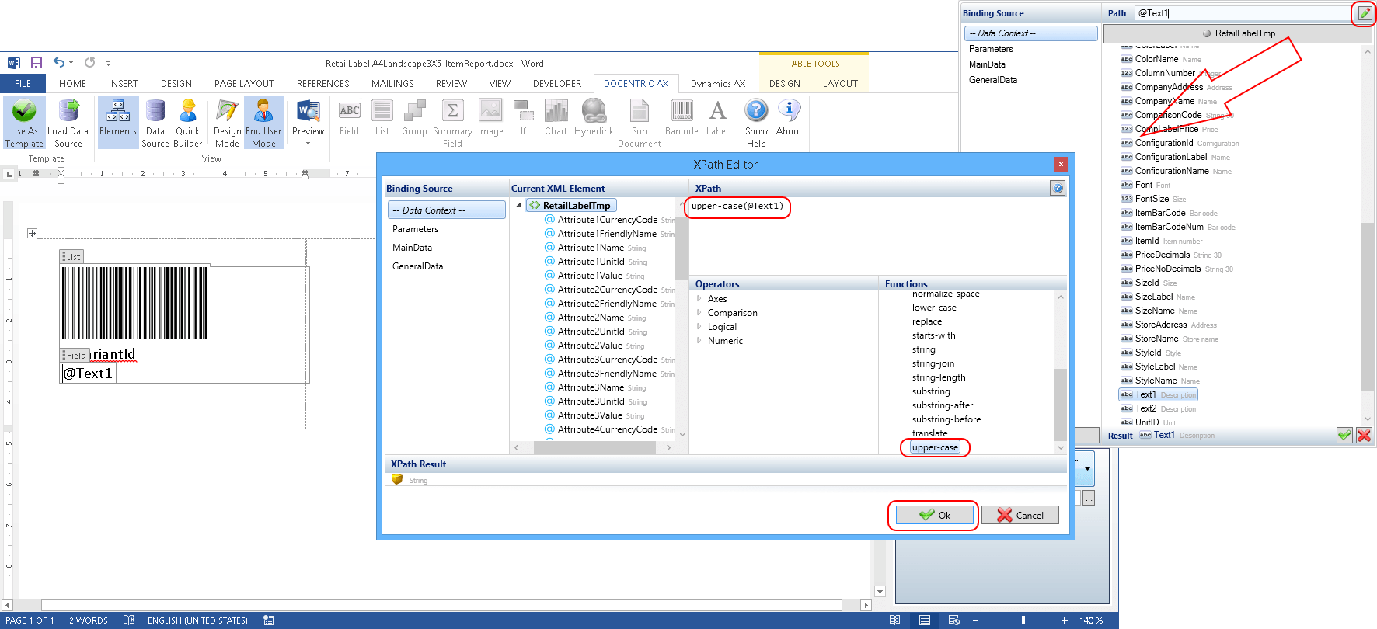
Task: Insert a Hyperlink element
Action: pyautogui.click(x=594, y=118)
